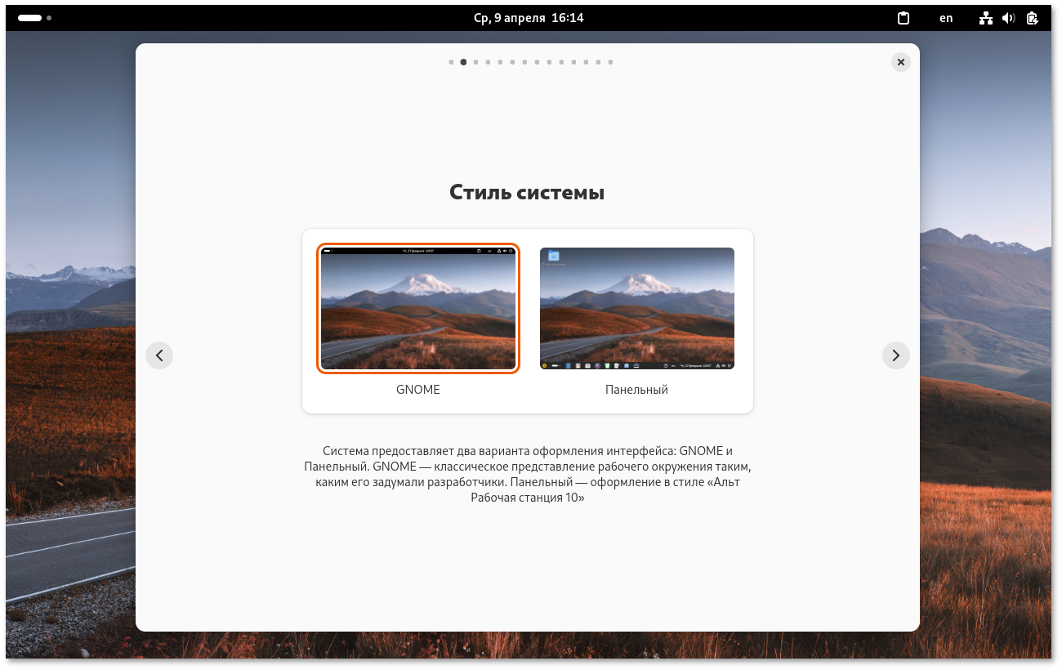Click the Activities pill indicator top left
This screenshot has height=670, width=1062.
[x=31, y=17]
